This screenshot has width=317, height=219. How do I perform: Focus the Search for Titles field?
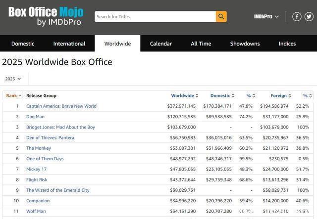tap(155, 17)
